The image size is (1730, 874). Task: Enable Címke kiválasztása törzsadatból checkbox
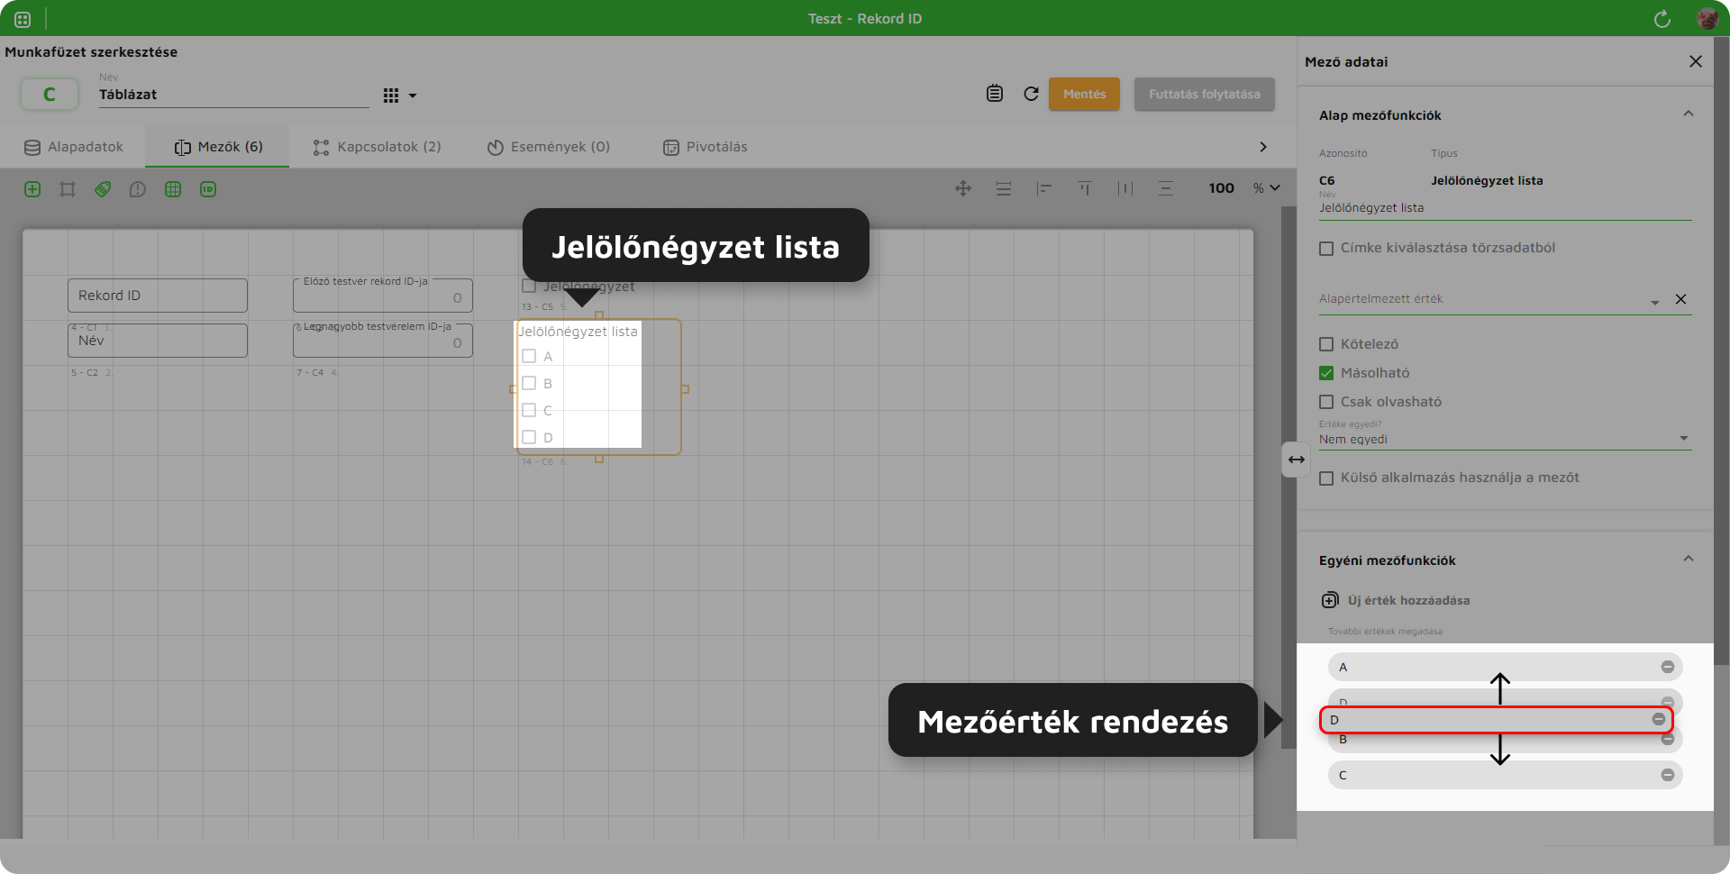point(1326,249)
